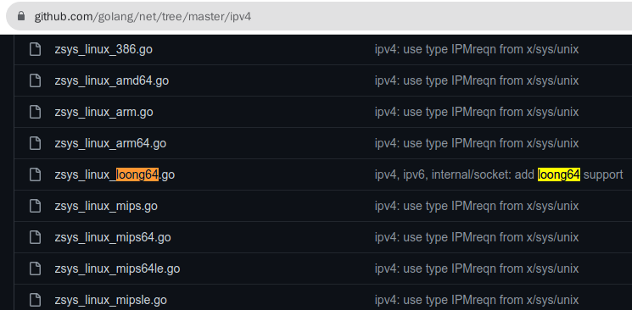The width and height of the screenshot is (632, 310).
Task: Open the zsys_linux_mips64le.go file
Action: 117,268
